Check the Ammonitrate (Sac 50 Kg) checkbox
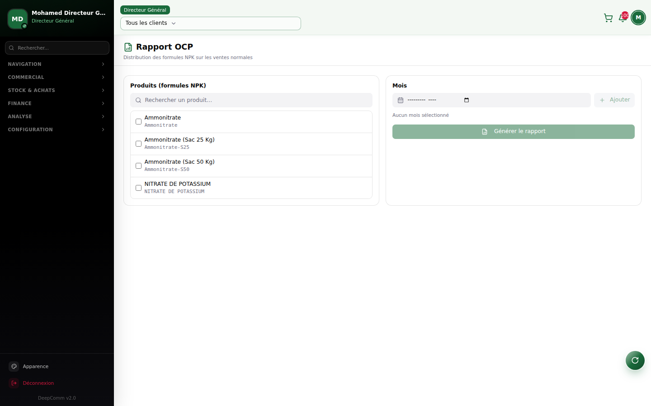The width and height of the screenshot is (651, 406). coord(138,166)
